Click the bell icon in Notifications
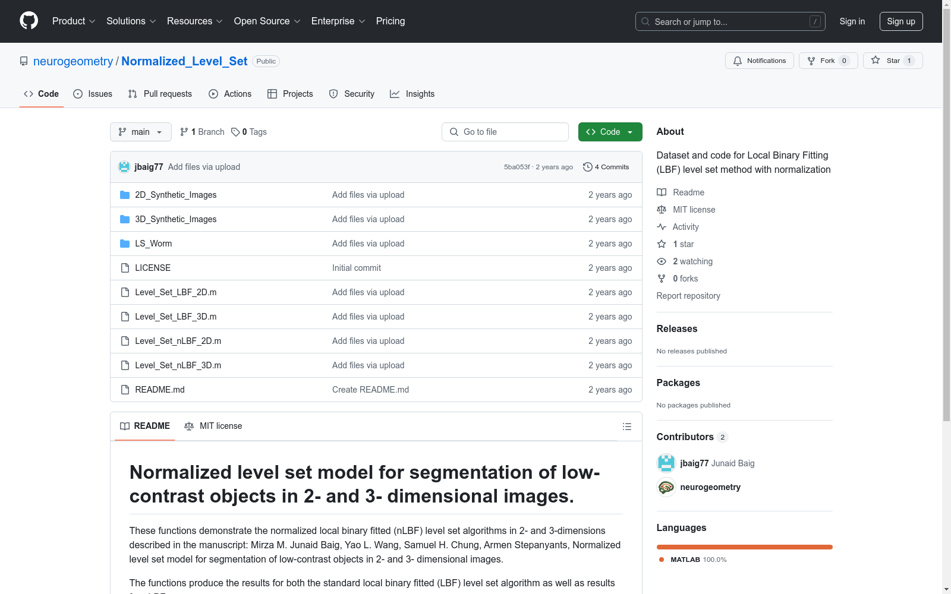The width and height of the screenshot is (951, 594). pyautogui.click(x=738, y=61)
